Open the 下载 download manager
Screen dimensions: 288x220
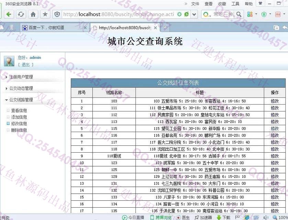coord(223,218)
